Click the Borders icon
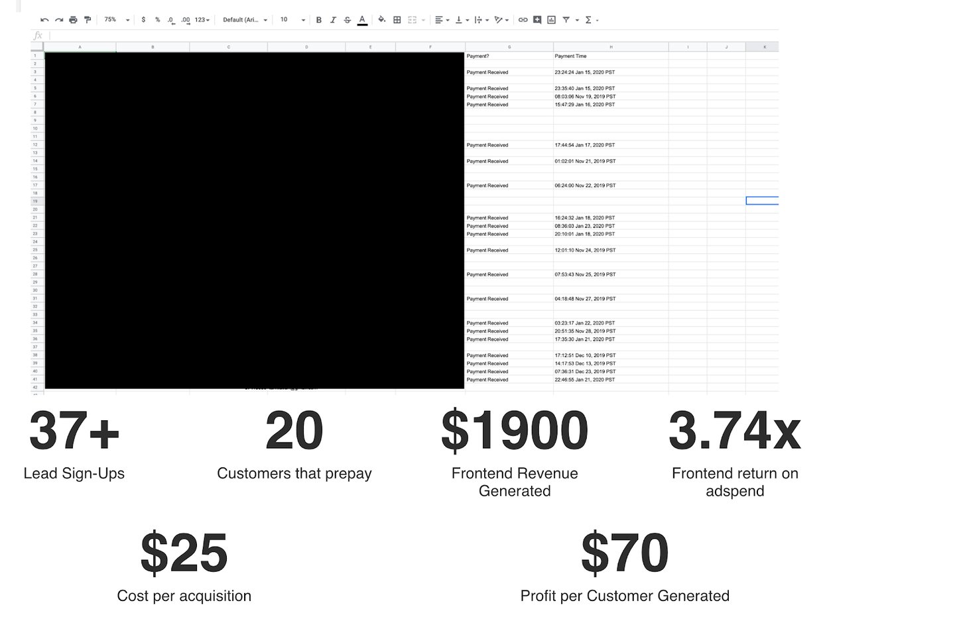Screen dimensions: 955x617 397,20
